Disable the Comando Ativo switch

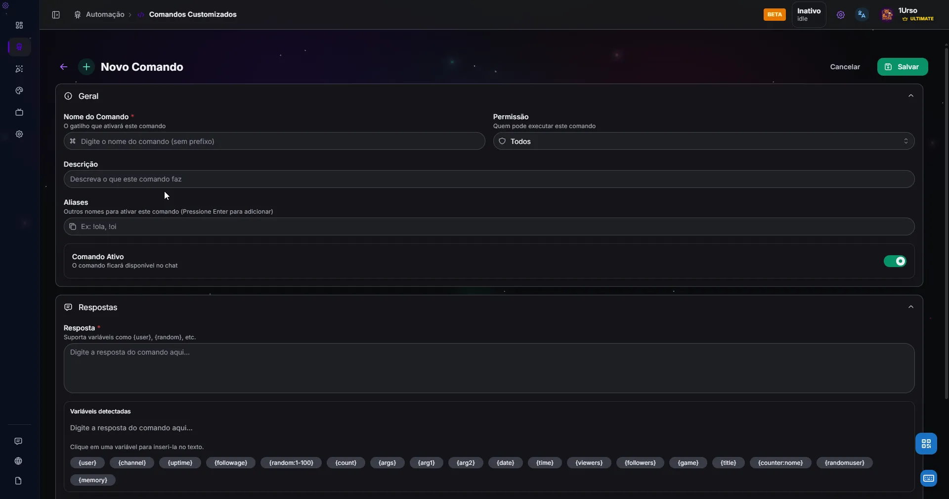[x=895, y=261]
